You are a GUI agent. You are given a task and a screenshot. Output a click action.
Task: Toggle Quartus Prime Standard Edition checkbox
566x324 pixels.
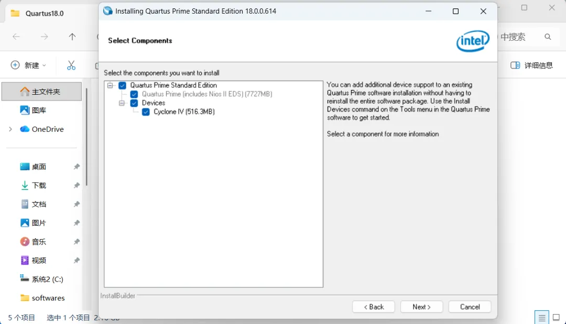click(x=122, y=85)
